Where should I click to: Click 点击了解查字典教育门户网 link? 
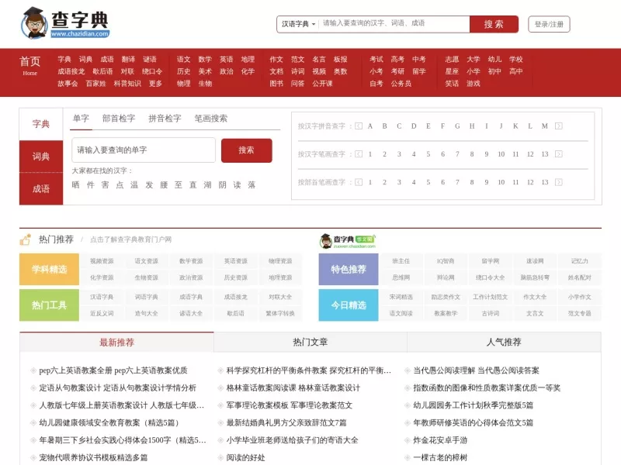coord(130,239)
